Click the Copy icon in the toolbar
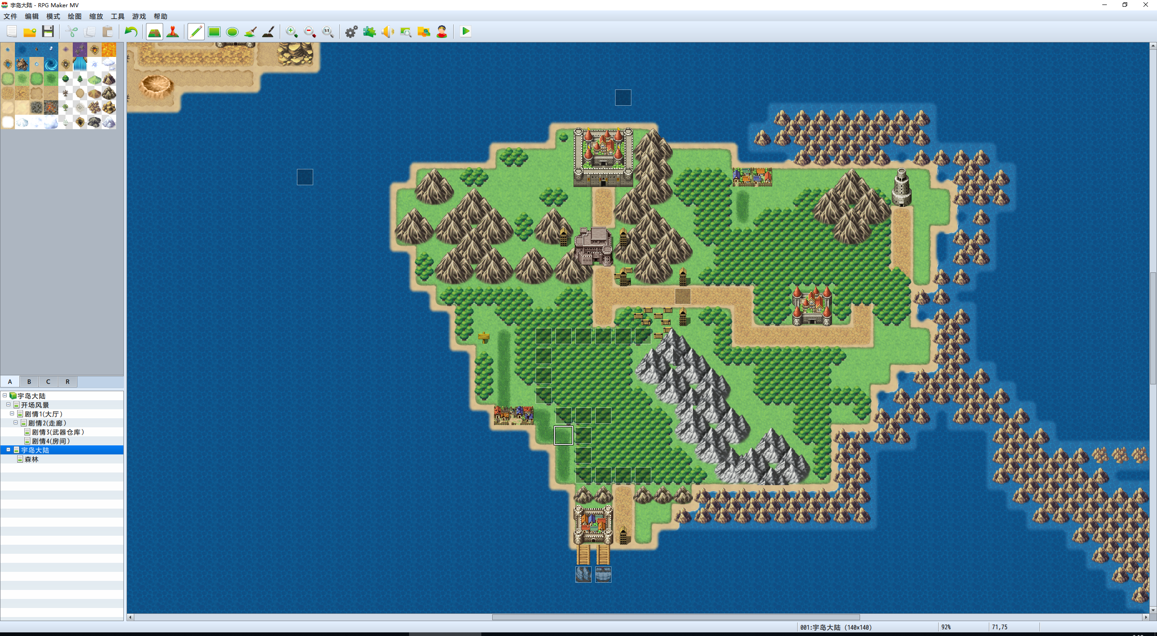Screen dimensions: 1157x636 pos(89,32)
